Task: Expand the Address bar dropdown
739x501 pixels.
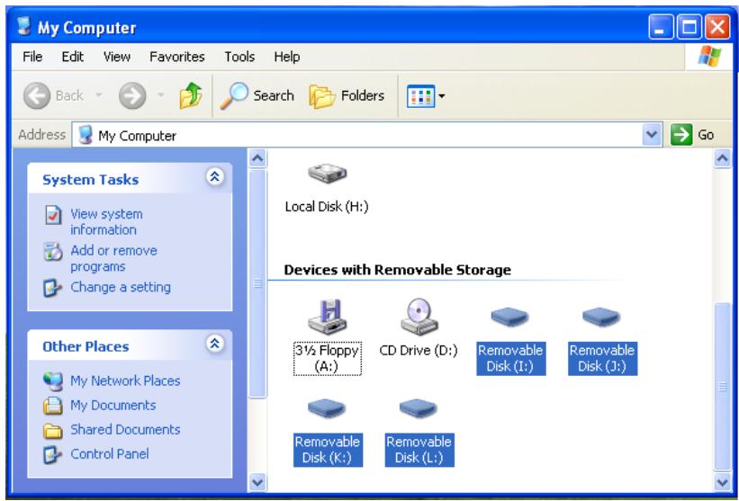Action: tap(652, 135)
